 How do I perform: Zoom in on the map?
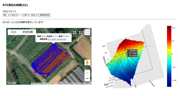[x=87, y=73]
